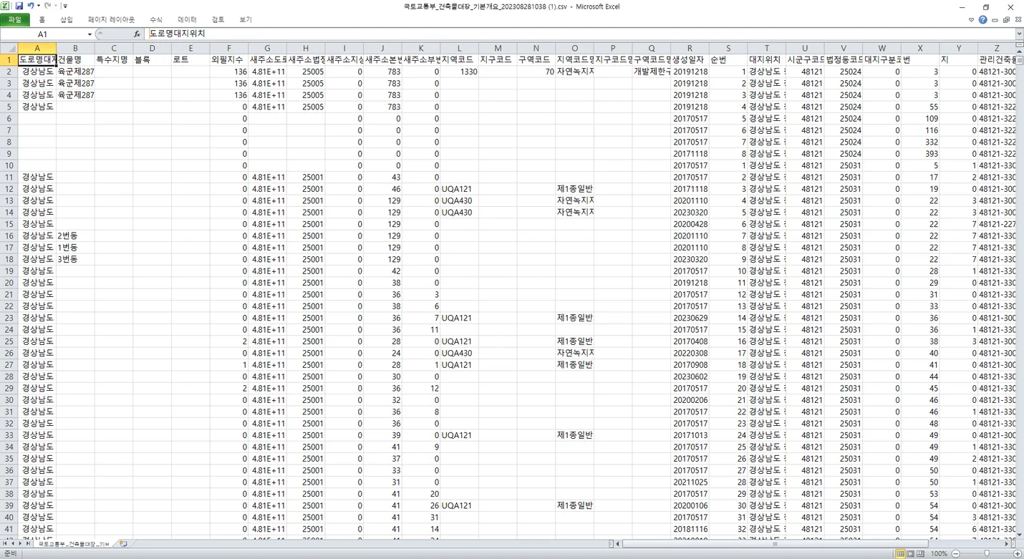1024x559 pixels.
Task: Open the 보기 ribbon tab
Action: coord(246,19)
